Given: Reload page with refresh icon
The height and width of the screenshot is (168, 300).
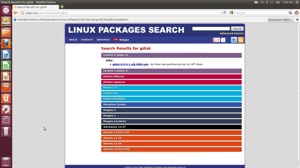Looking at the screenshot, I should click(225, 13).
